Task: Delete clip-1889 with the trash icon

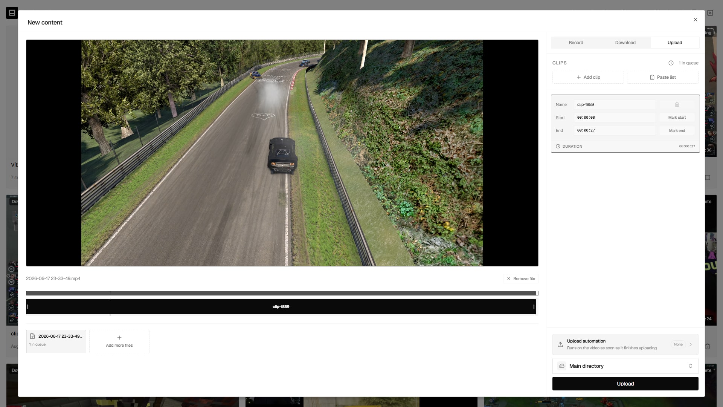Action: pos(677,104)
